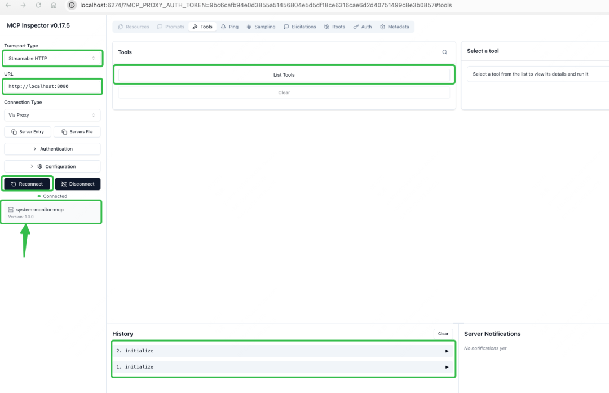Image resolution: width=609 pixels, height=393 pixels.
Task: Click the No notifications yet text
Action: (x=485, y=348)
